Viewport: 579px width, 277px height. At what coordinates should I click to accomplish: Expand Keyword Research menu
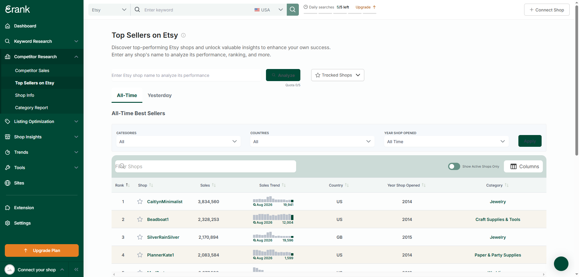42,41
